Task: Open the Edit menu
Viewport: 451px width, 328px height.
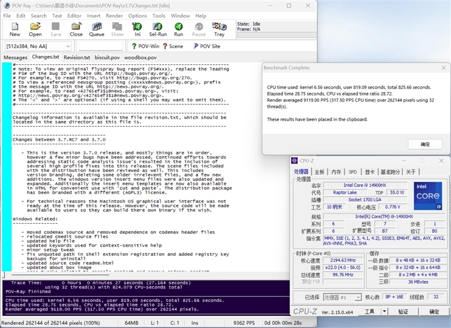Action: tap(21, 16)
